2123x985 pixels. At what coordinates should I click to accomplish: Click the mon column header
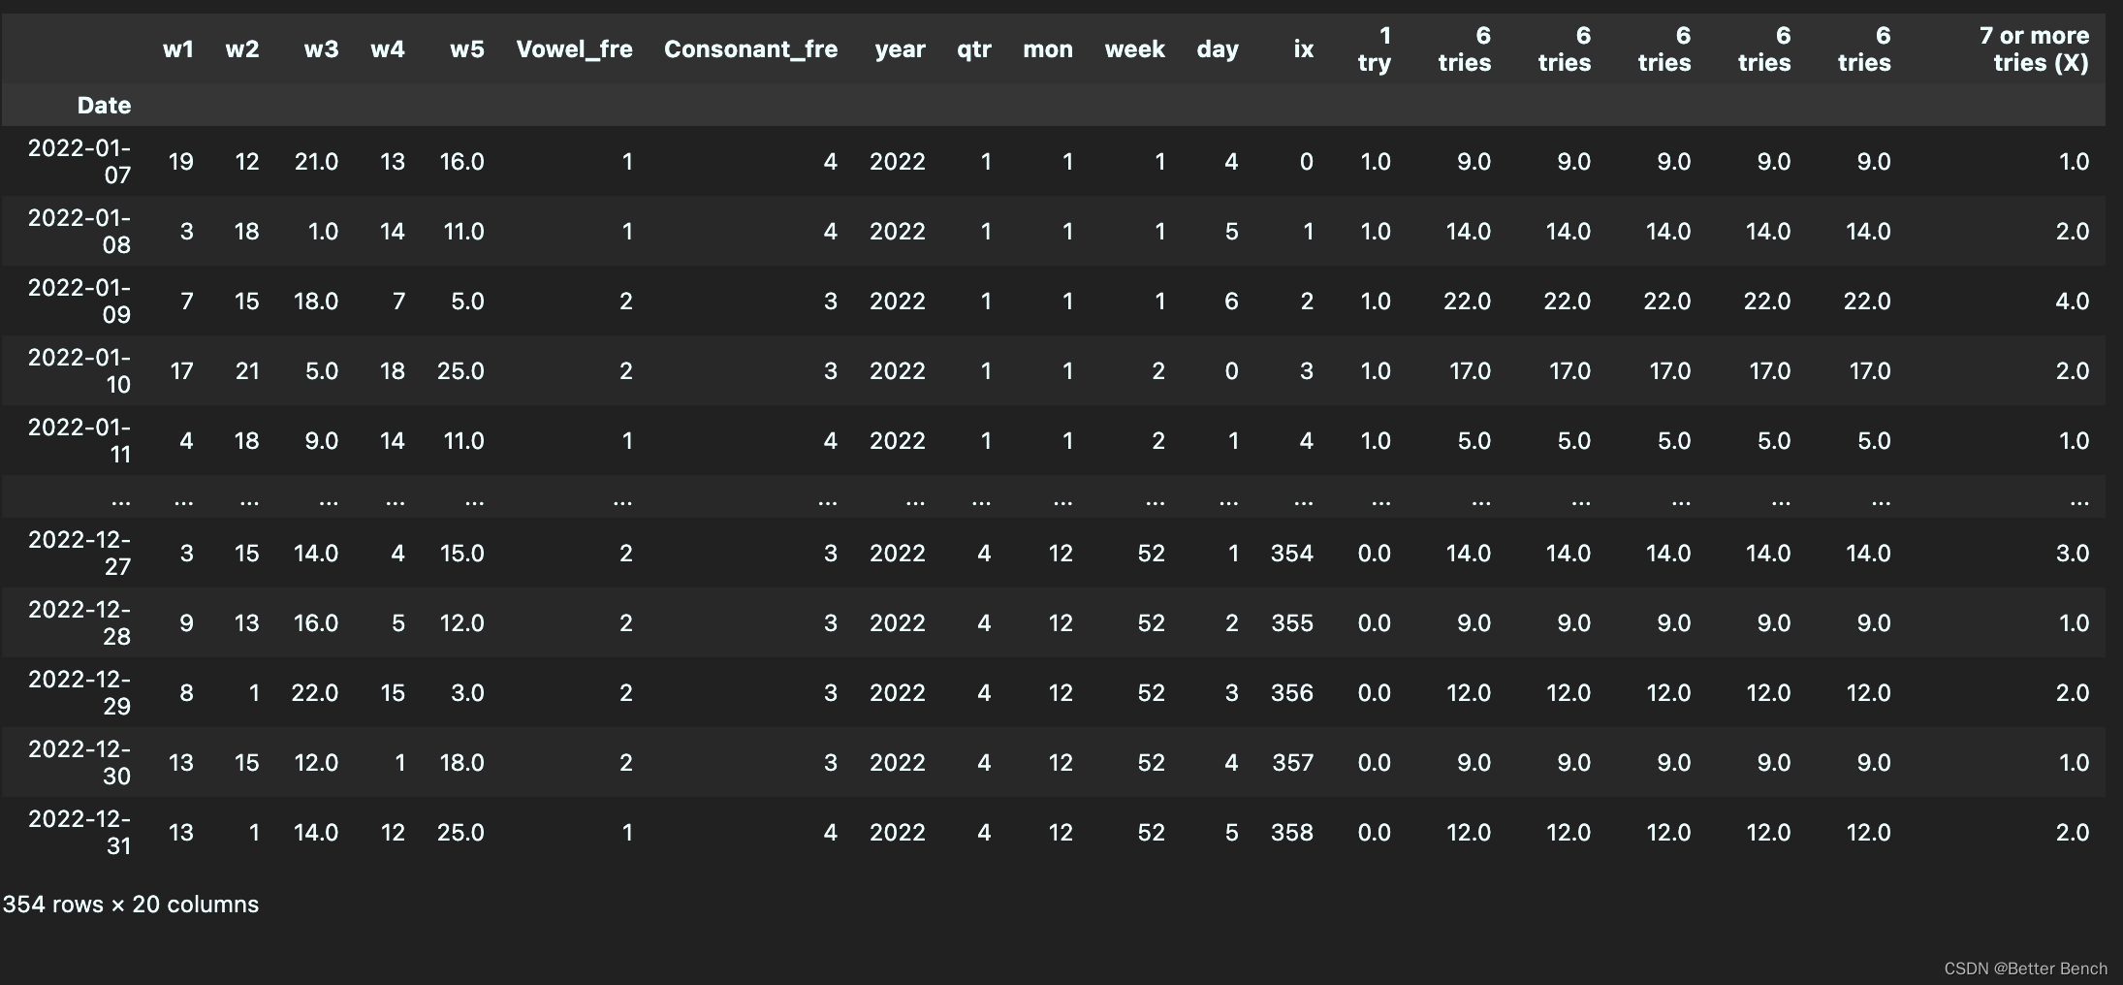[1048, 49]
